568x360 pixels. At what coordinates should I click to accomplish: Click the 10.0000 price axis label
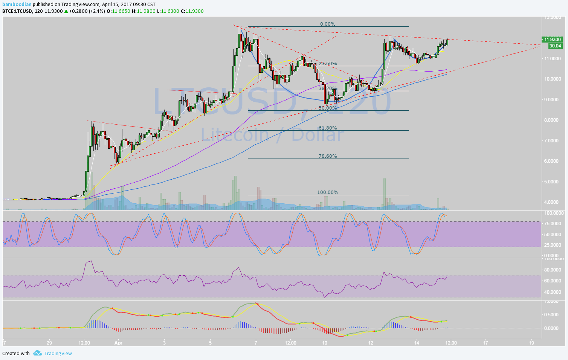coord(553,79)
